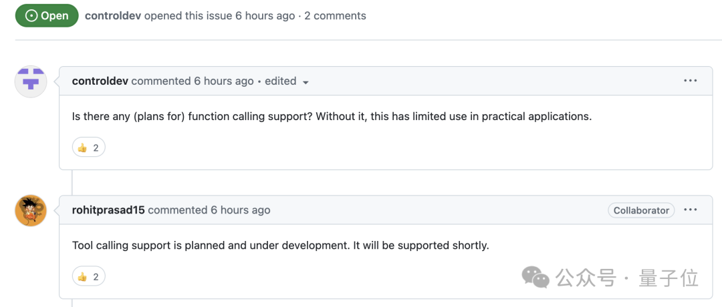Click the tool calling support reply text
722x307 pixels.
tap(280, 245)
